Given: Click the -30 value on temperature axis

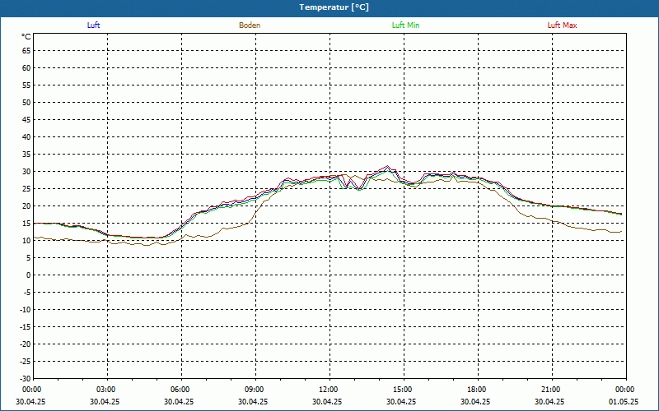Looking at the screenshot, I should tap(25, 379).
